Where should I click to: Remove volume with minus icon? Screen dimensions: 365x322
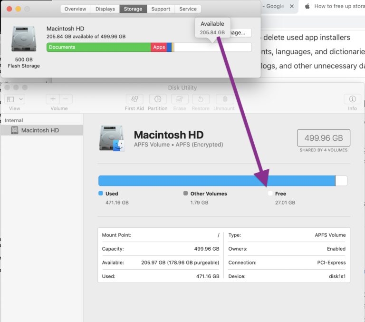66,99
